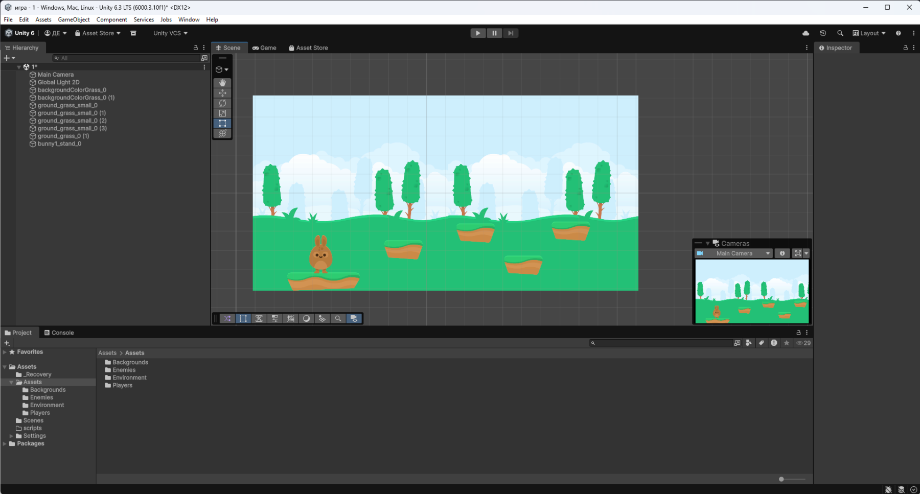Toggle hidden packages visibility eye counter
Screen dimensions: 920x494
coord(803,343)
